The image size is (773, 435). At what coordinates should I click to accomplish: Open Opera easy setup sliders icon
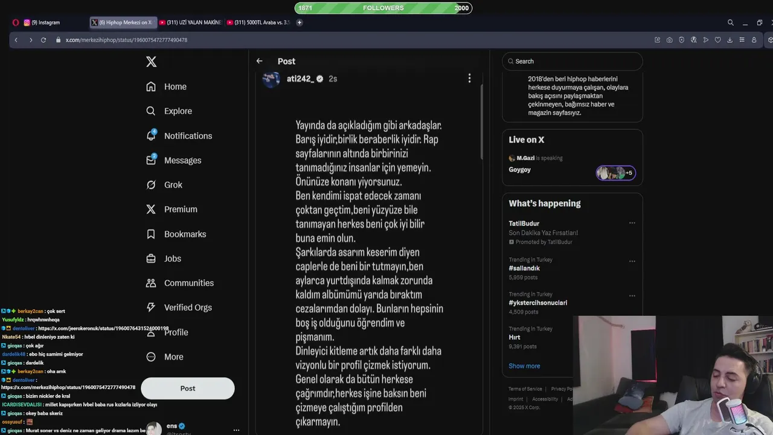(x=742, y=40)
